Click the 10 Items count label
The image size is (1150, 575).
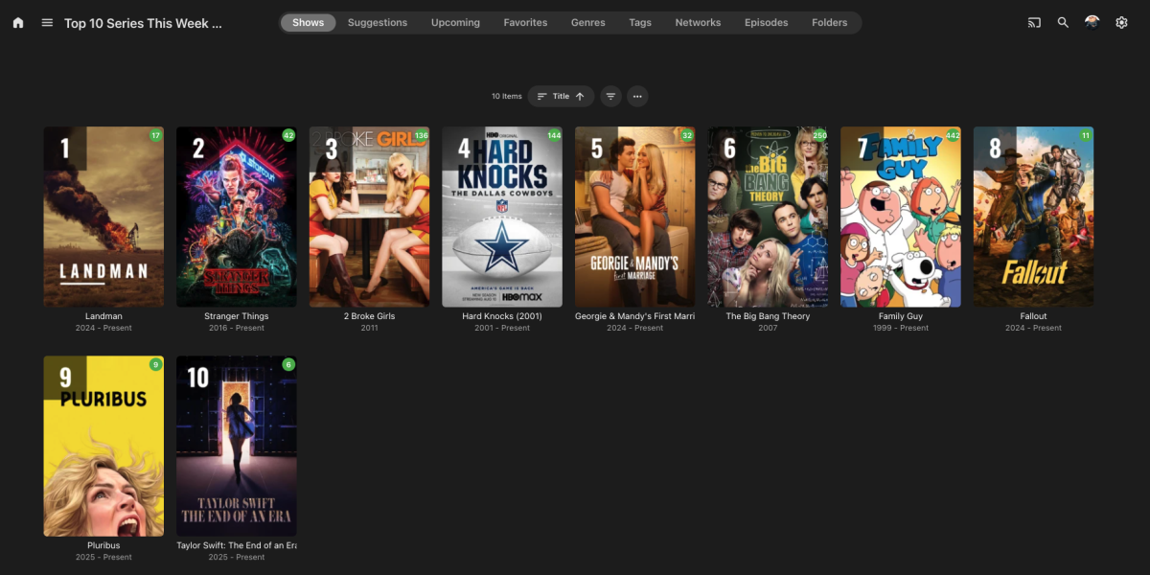[x=507, y=96]
